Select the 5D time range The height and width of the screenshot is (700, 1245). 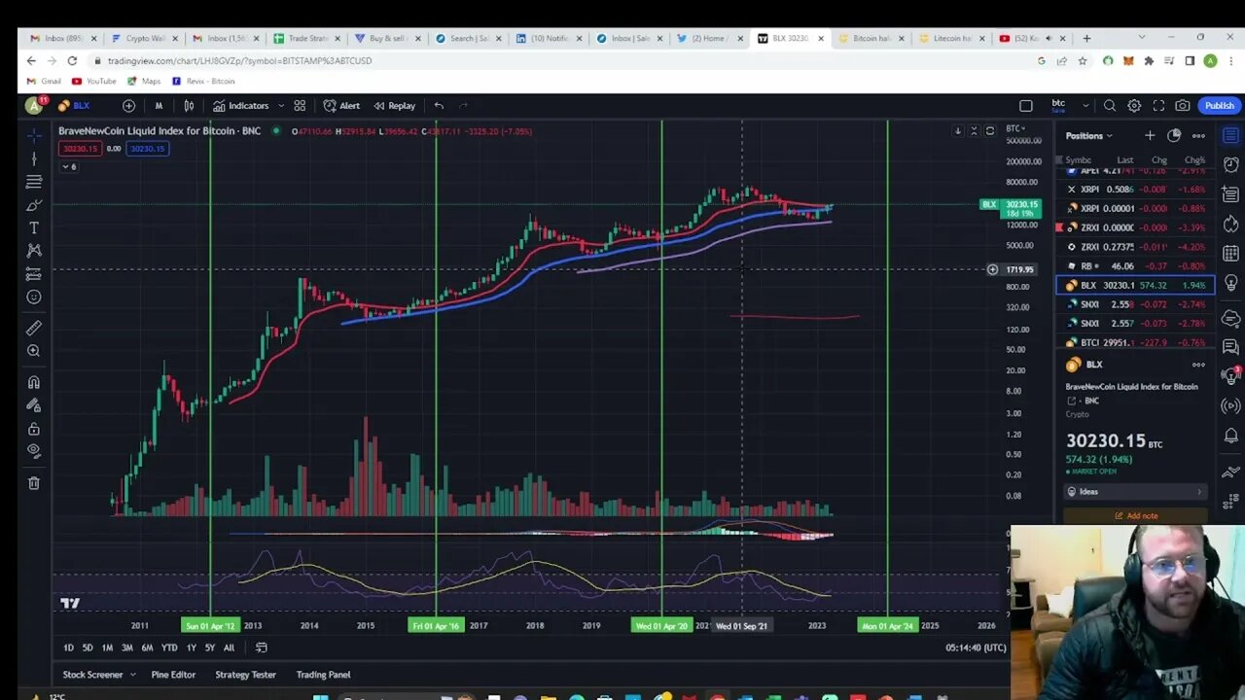[88, 648]
